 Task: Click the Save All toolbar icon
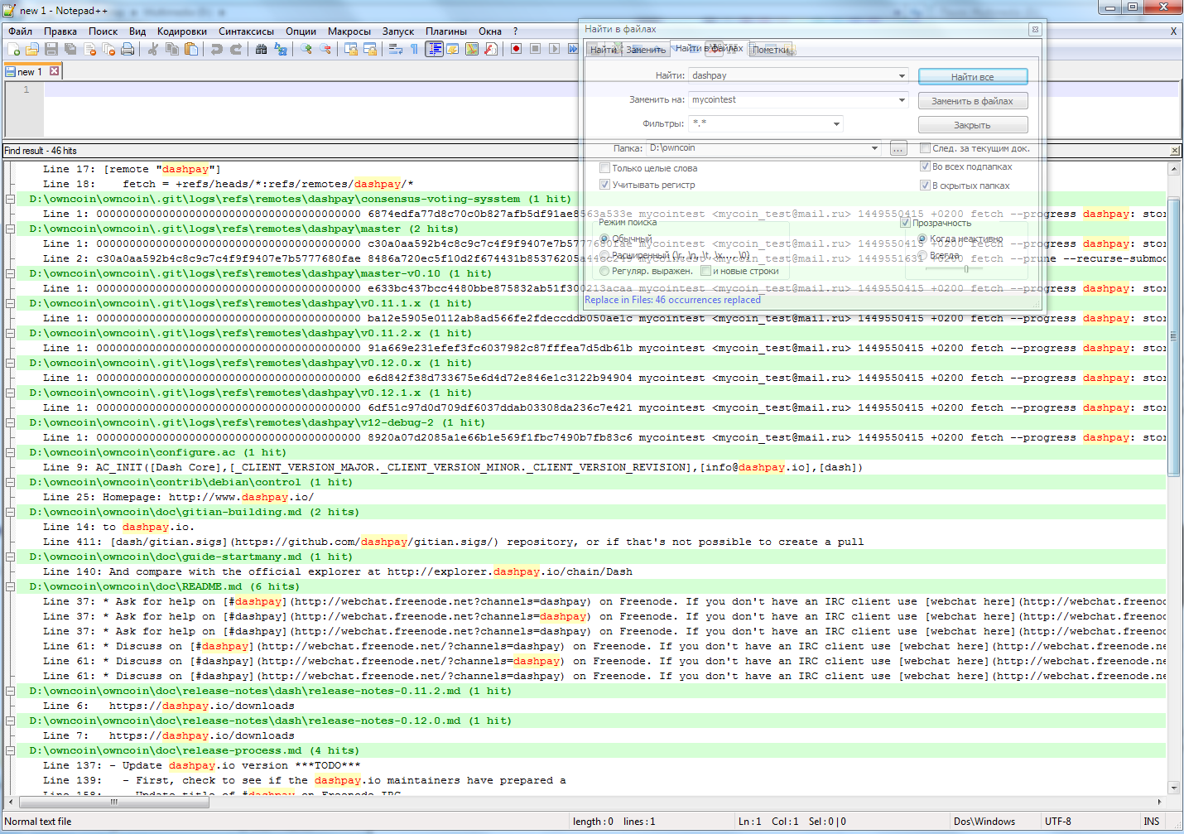[70, 50]
